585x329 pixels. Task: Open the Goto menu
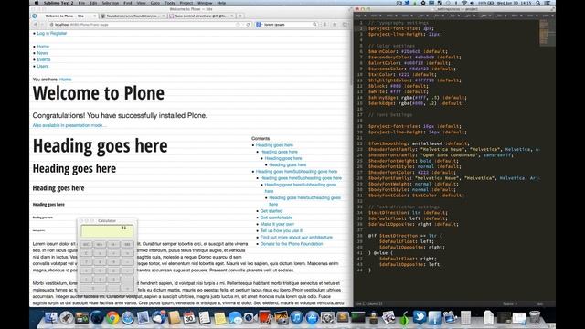point(155,3)
